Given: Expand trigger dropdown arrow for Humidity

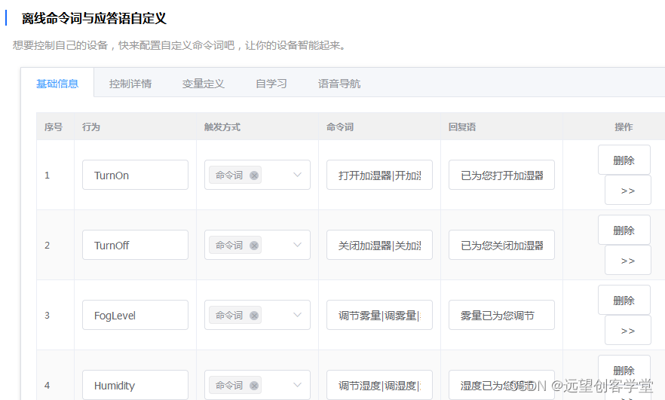Looking at the screenshot, I should 297,385.
